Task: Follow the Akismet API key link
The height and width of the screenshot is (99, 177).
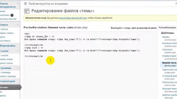Action: tap(73, 18)
